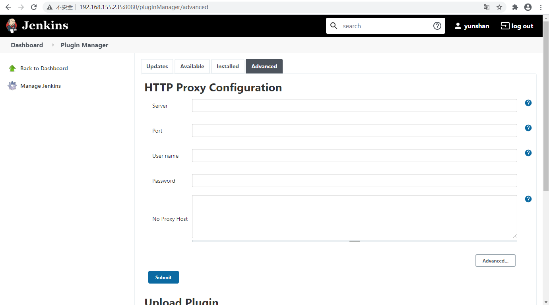
Task: Open help for No Proxy Host field
Action: click(528, 199)
